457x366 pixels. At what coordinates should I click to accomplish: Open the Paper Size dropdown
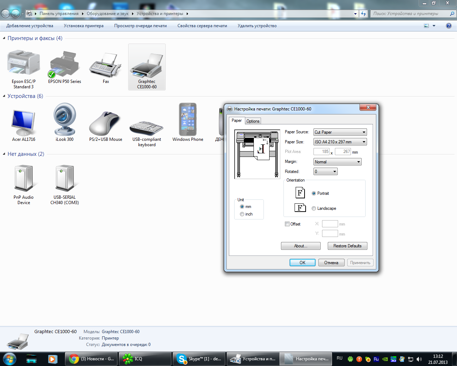(x=340, y=142)
